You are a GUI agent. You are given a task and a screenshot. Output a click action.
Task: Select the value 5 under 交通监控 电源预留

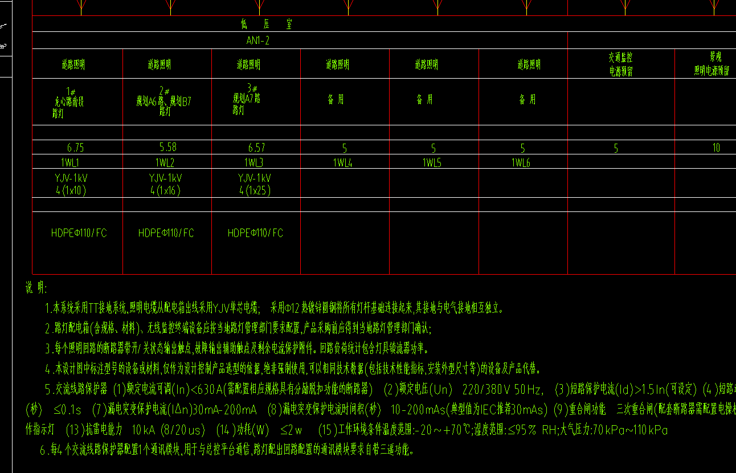[x=616, y=148]
